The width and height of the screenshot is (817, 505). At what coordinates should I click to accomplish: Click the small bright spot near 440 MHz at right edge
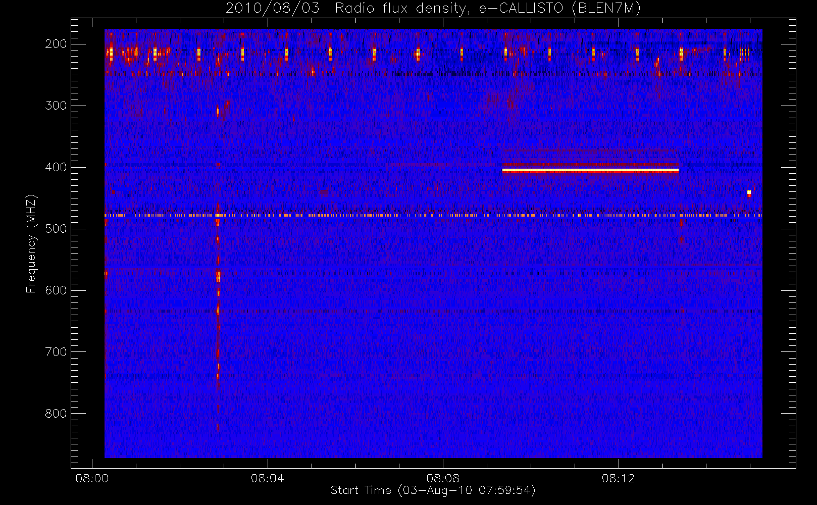[749, 192]
